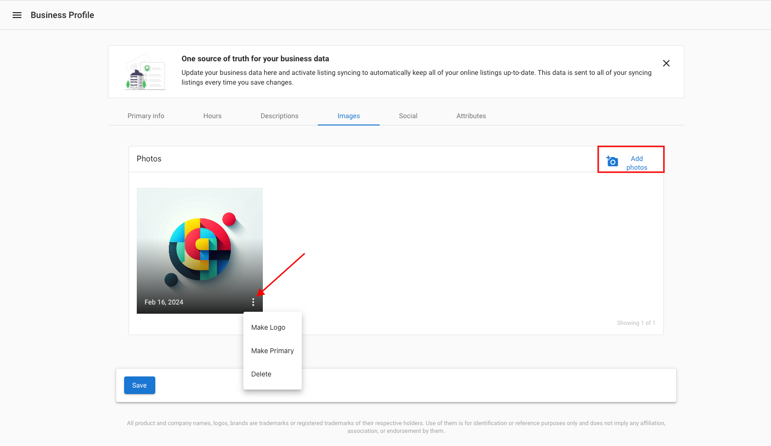Open the Descriptions tab
771x446 pixels.
point(279,116)
